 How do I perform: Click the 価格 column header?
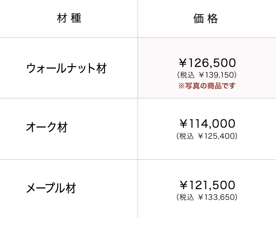point(206,19)
